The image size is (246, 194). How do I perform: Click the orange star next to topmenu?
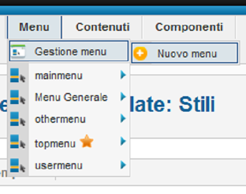[x=86, y=141]
